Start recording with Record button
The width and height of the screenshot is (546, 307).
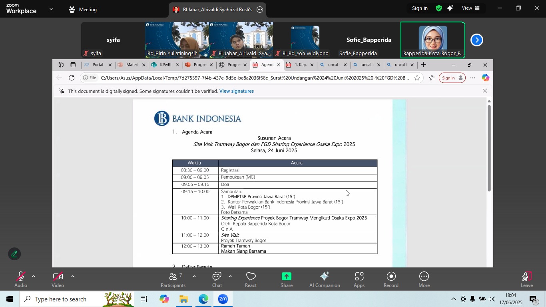point(391,279)
